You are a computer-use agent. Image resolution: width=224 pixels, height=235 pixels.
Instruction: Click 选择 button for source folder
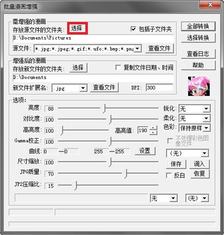[x=77, y=28]
